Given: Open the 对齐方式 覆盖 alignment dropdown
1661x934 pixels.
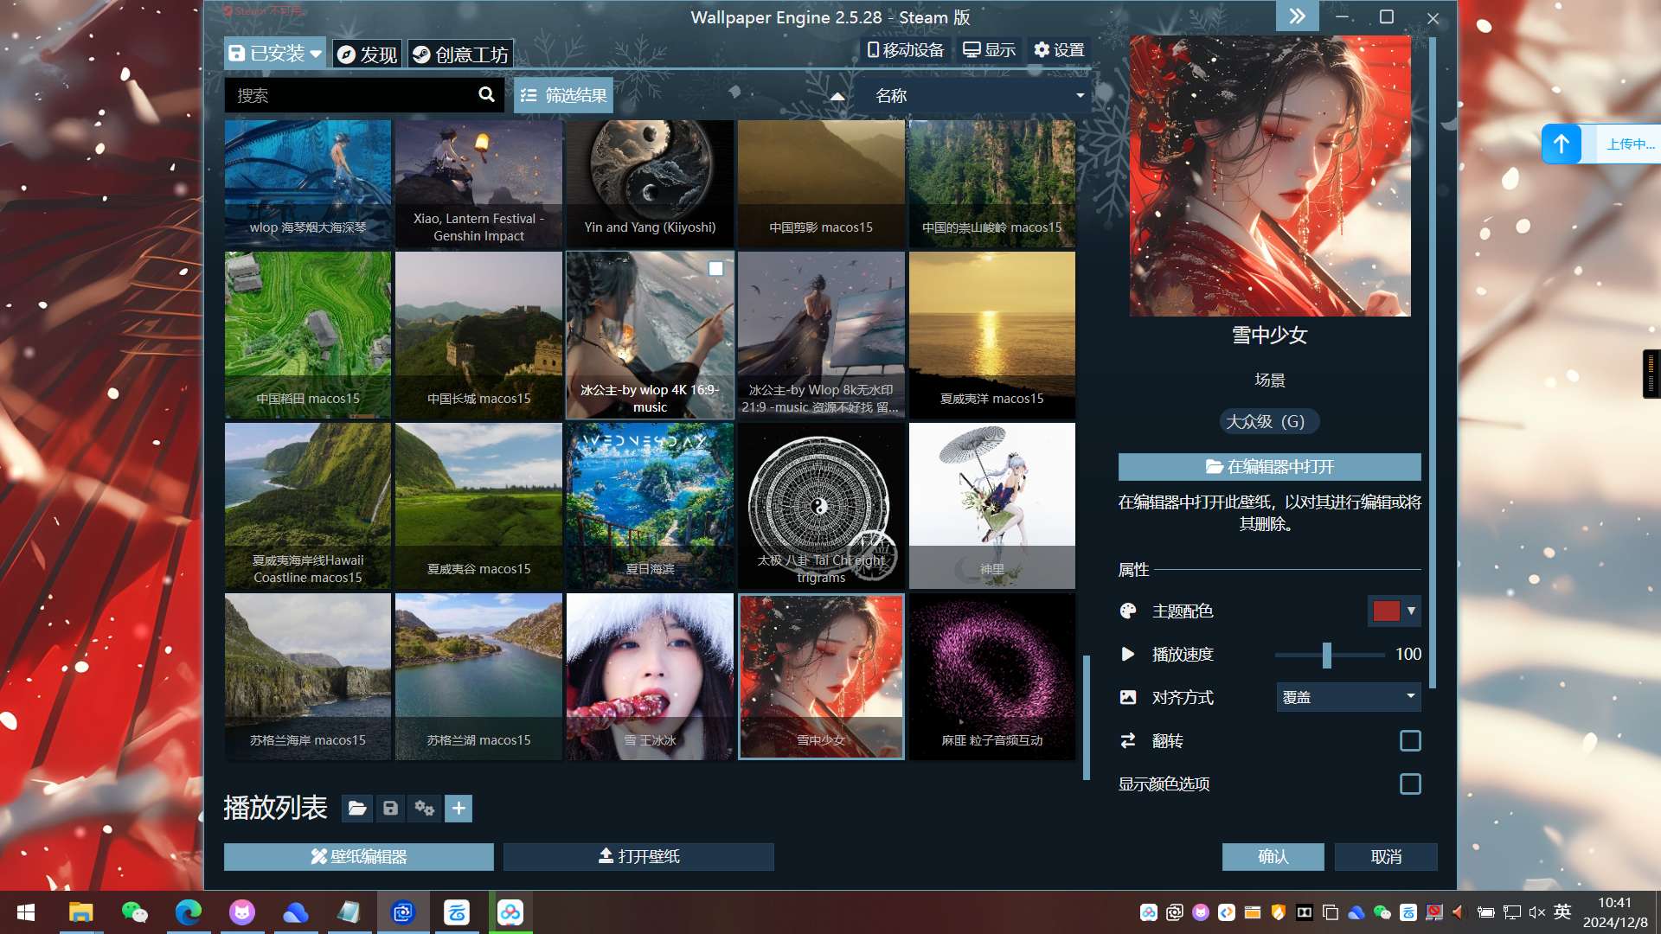Looking at the screenshot, I should 1348,697.
